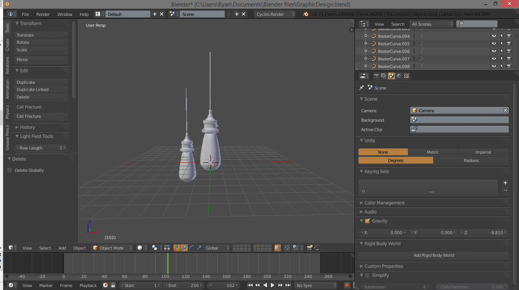Screen dimensions: 519x290
Task: Click the Gravity Z value field
Action: click(483, 233)
